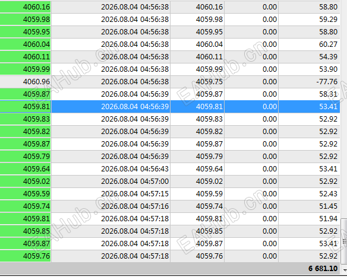The image size is (347, 277).
Task: Select the row with profit -77.76
Action: [x=170, y=82]
